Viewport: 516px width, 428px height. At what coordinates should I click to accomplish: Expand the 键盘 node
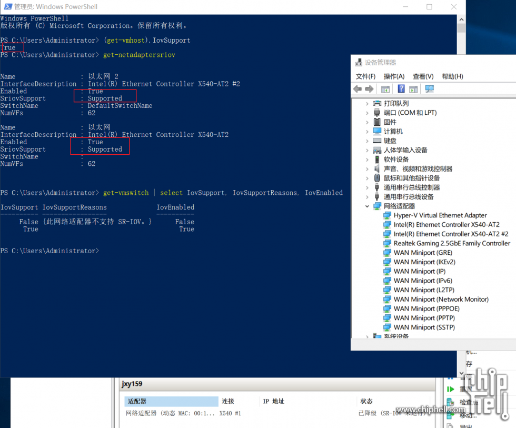(x=368, y=141)
